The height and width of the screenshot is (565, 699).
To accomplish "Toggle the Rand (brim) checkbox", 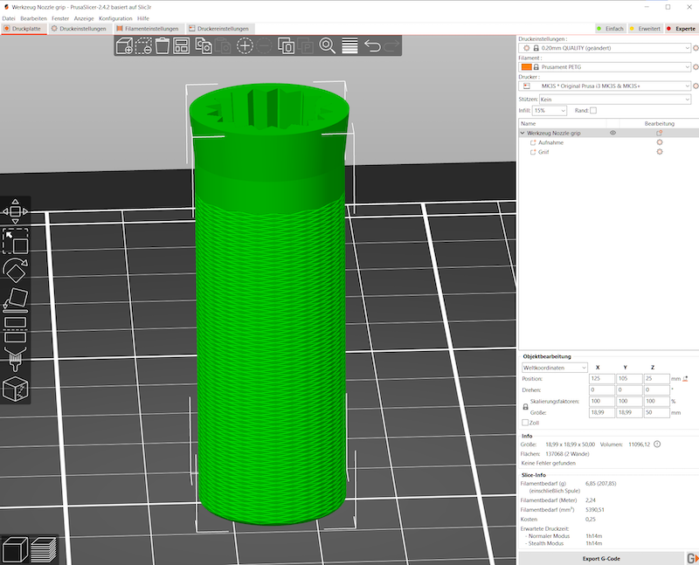I will (593, 110).
